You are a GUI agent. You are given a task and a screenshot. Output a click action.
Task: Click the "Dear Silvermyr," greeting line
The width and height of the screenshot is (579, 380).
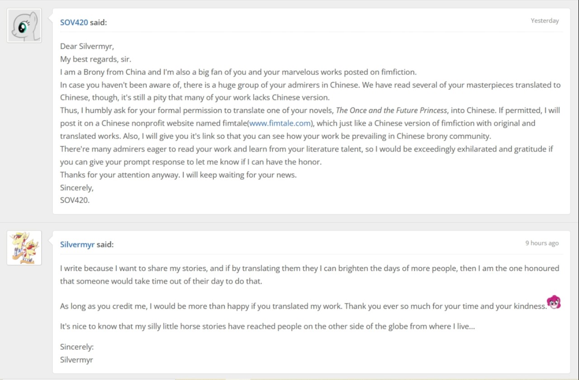pos(87,46)
